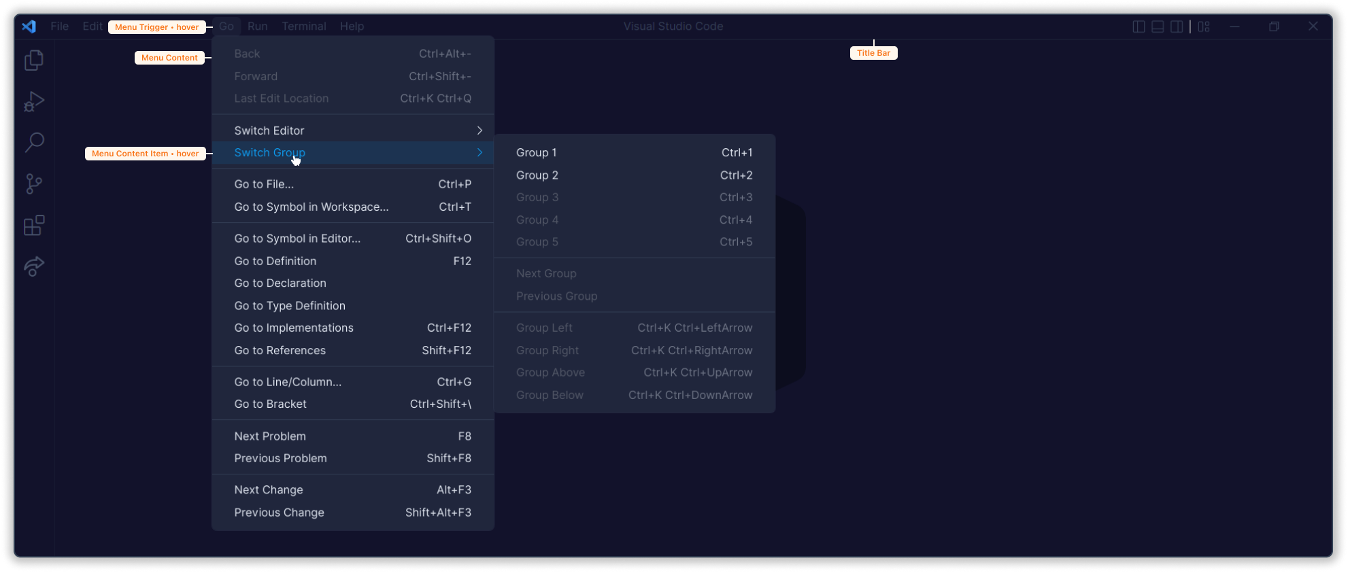
Task: Choose Last Edit Location
Action: pyautogui.click(x=353, y=99)
